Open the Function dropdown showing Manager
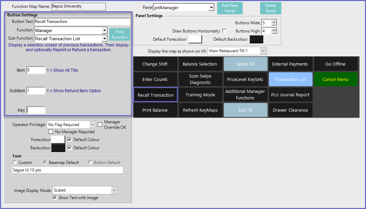Image resolution: width=366 pixels, height=209 pixels. pyautogui.click(x=104, y=31)
